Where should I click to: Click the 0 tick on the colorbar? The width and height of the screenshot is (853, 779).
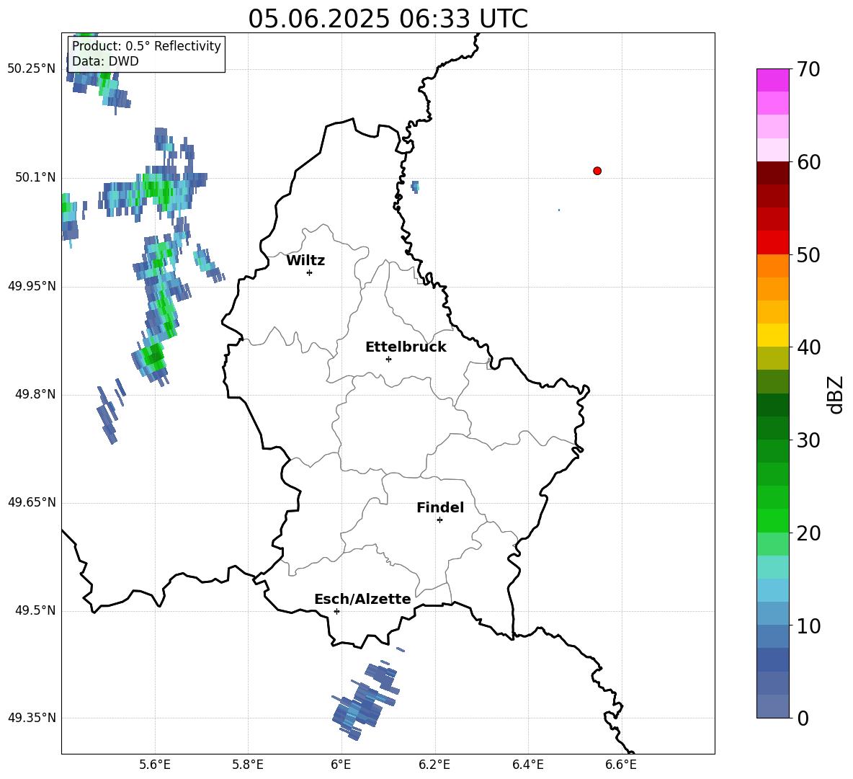(x=803, y=718)
